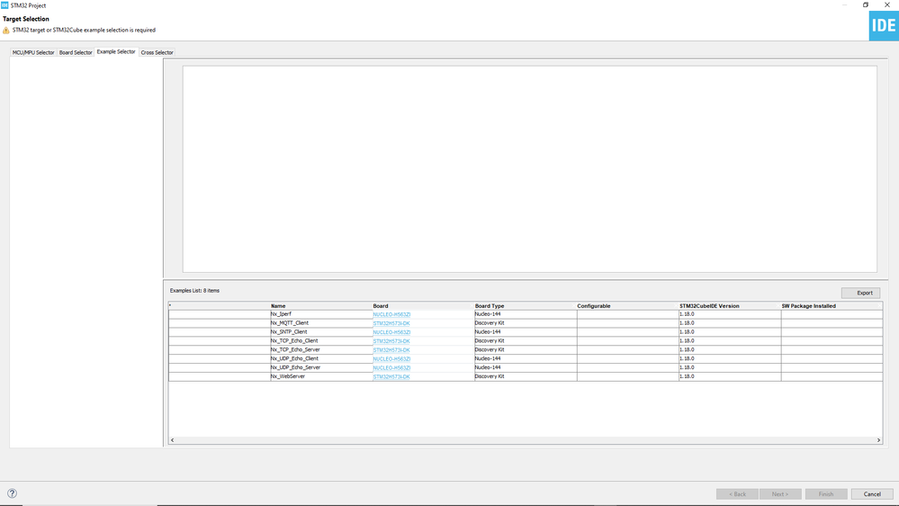Open the NUCLEO-H563ZI link for Nx_SNTP_Client
The width and height of the screenshot is (899, 506).
(391, 332)
